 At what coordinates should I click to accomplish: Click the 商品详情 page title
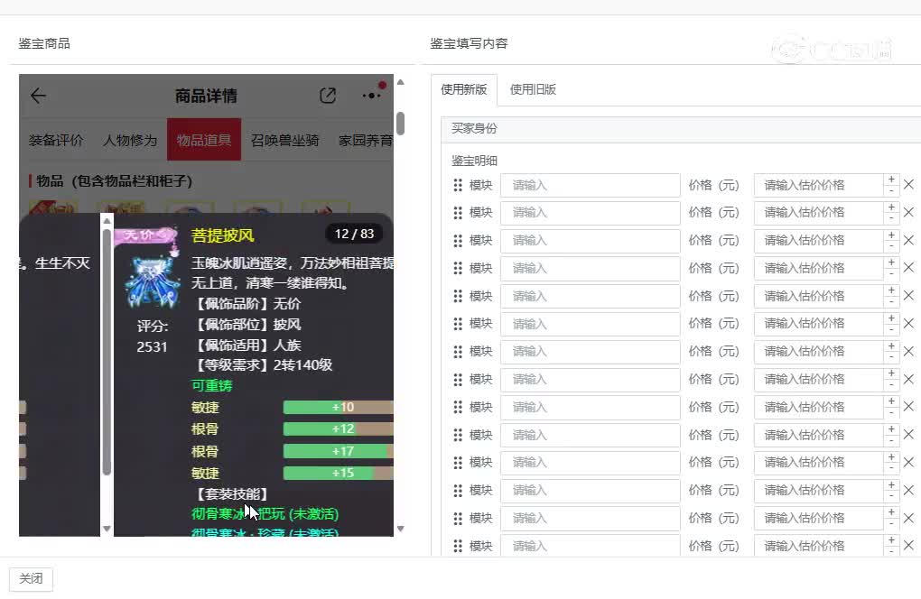(x=206, y=96)
